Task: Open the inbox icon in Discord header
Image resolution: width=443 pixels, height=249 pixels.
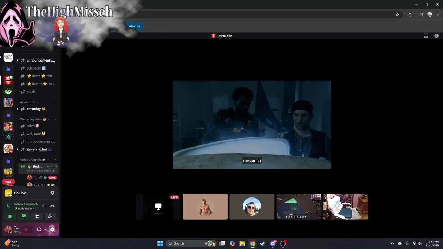Action: [x=426, y=36]
